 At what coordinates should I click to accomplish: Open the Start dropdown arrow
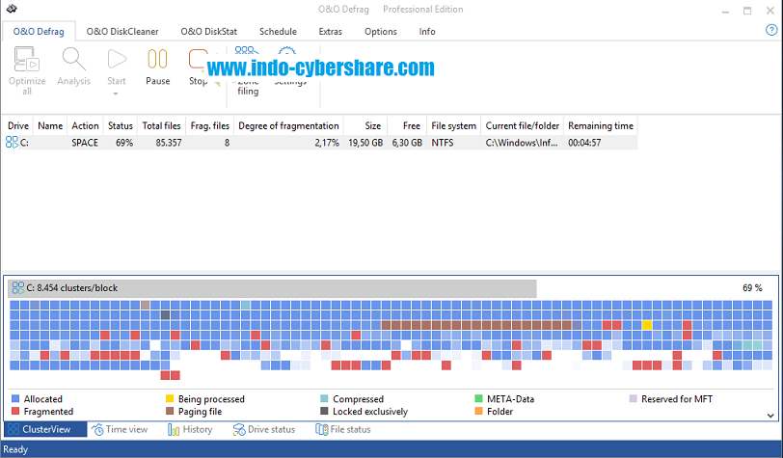[116, 94]
